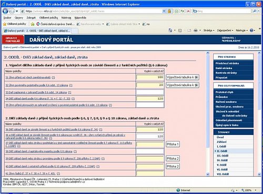Click the browser Back arrow button
The height and width of the screenshot is (194, 263).
tap(5, 11)
